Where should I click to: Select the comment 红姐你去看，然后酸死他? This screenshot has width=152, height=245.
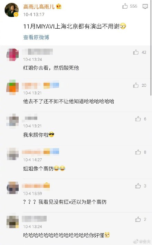tap(51, 68)
